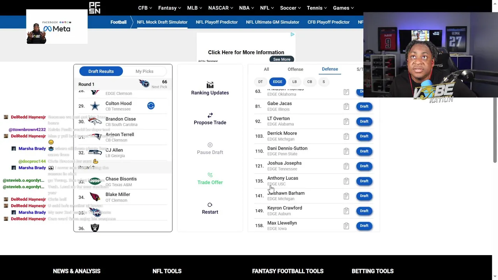Click Blake Miller OT Clemson pick
This screenshot has height=280, width=498.
[117, 197]
